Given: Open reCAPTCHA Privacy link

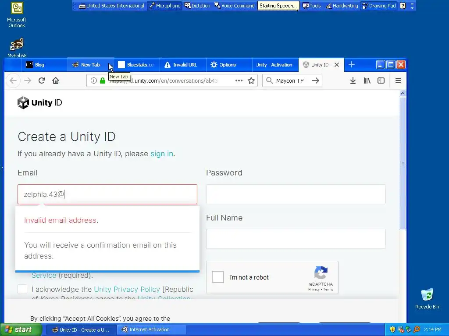Looking at the screenshot, I should click(314, 289).
